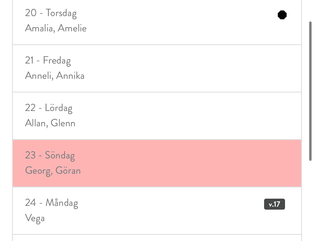This screenshot has width=314, height=241.
Task: Click the new moon icon on Thursday
Action: click(x=282, y=15)
